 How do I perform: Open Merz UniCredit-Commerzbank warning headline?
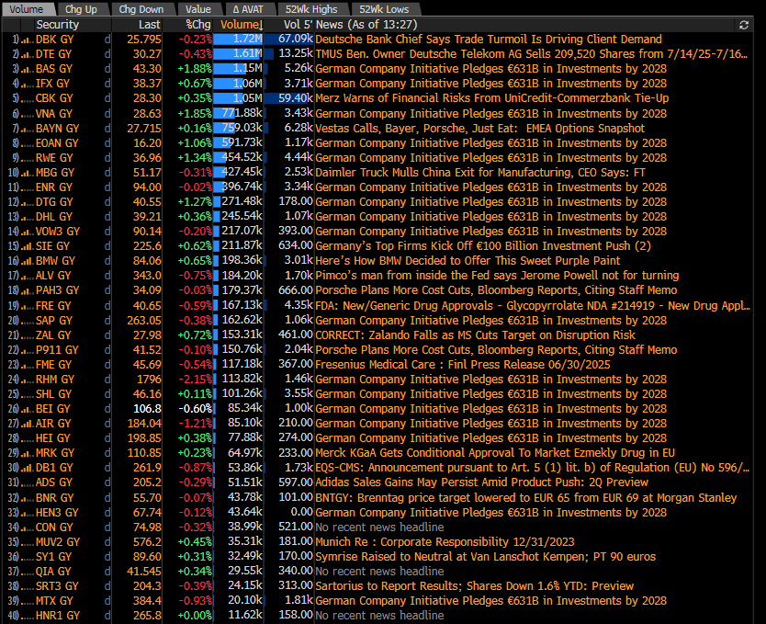click(x=492, y=98)
